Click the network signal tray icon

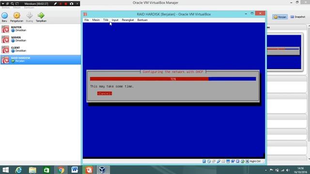click(282, 170)
